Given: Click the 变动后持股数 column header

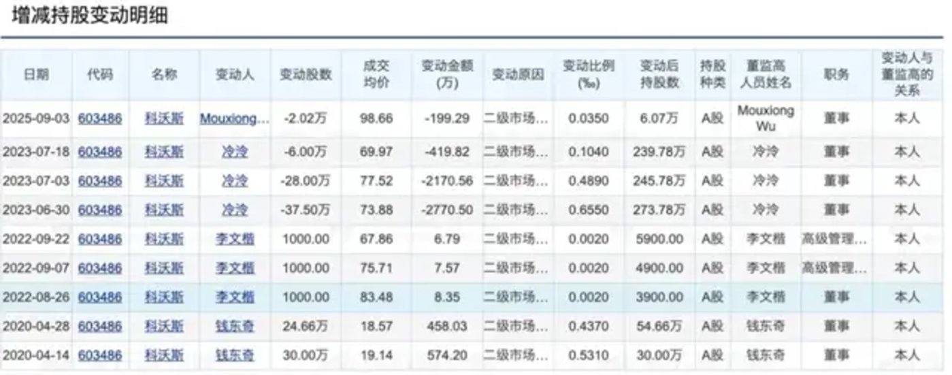Looking at the screenshot, I should pos(659,75).
